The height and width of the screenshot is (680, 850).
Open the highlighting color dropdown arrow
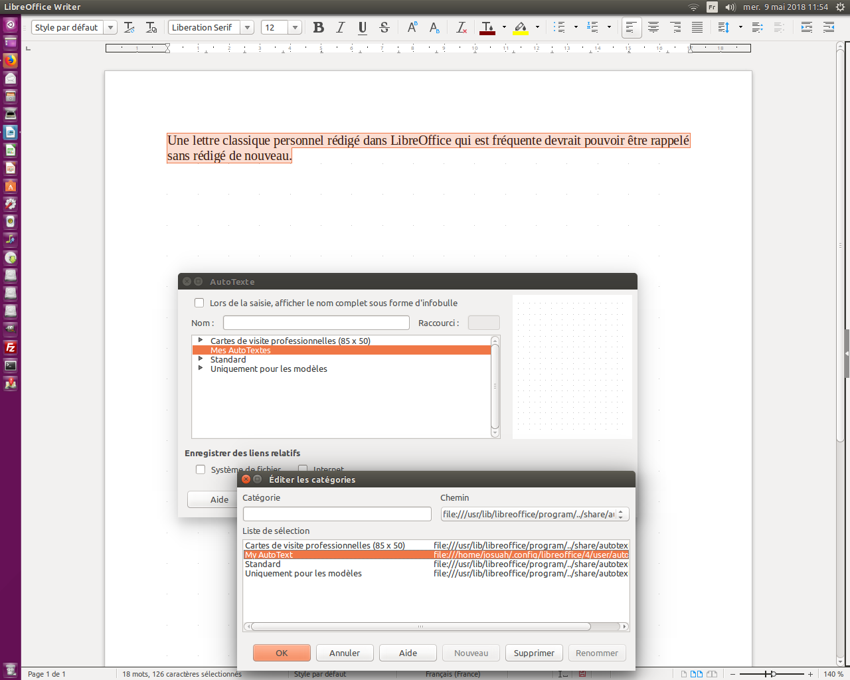(x=537, y=27)
